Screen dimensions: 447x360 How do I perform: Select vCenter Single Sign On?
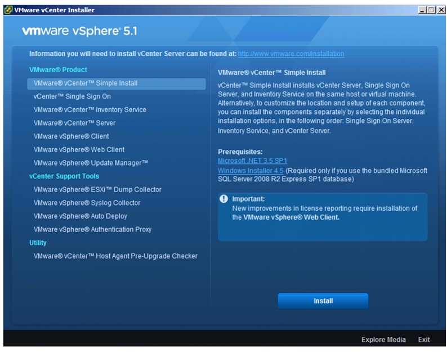[72, 96]
